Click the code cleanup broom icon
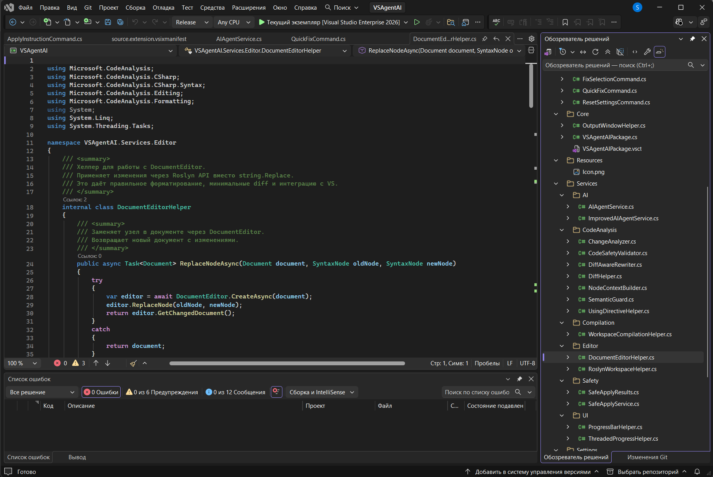This screenshot has height=477, width=713. [133, 363]
